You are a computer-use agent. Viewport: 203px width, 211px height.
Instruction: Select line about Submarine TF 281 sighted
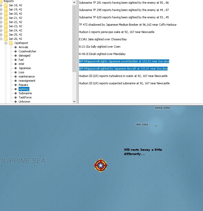point(124,3)
